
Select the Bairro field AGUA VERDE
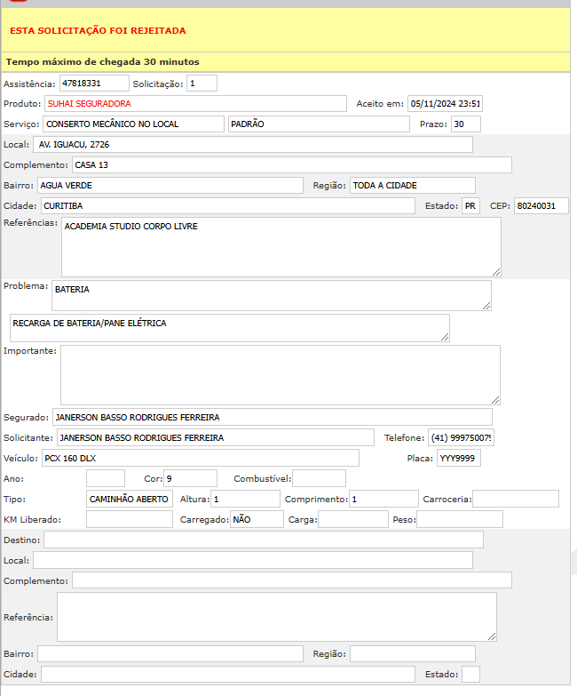(170, 186)
